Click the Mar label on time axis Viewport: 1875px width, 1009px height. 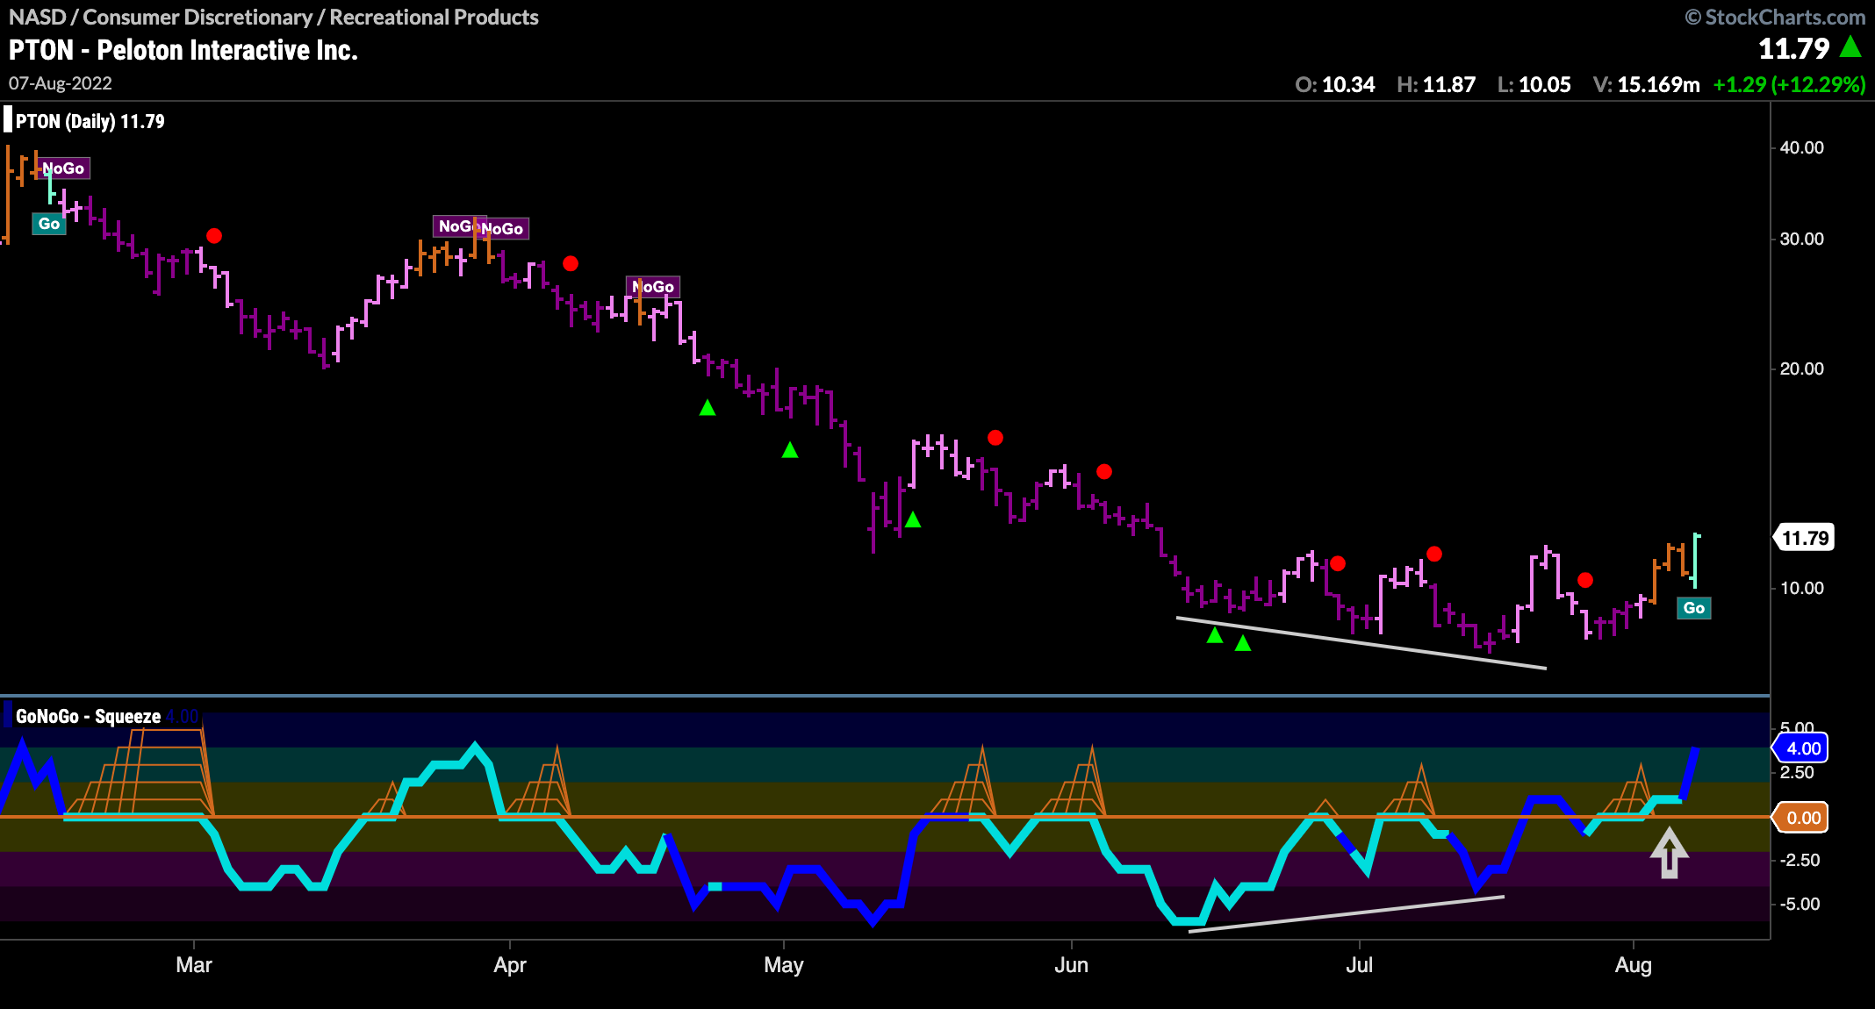point(194,965)
